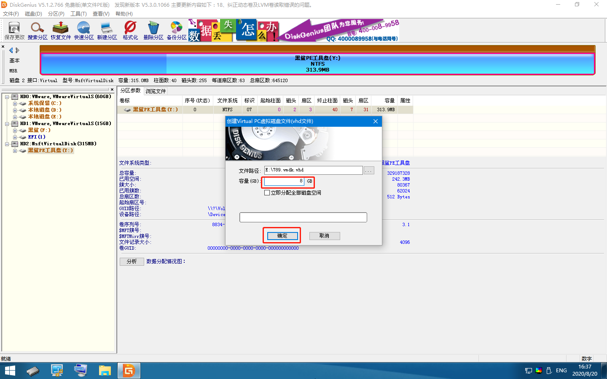Click the DiskGenius taskbar icon
The width and height of the screenshot is (607, 379).
click(129, 371)
